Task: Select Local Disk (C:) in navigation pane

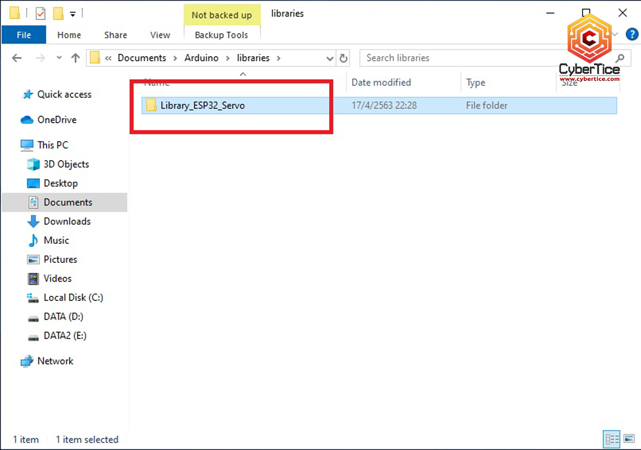Action: (73, 297)
